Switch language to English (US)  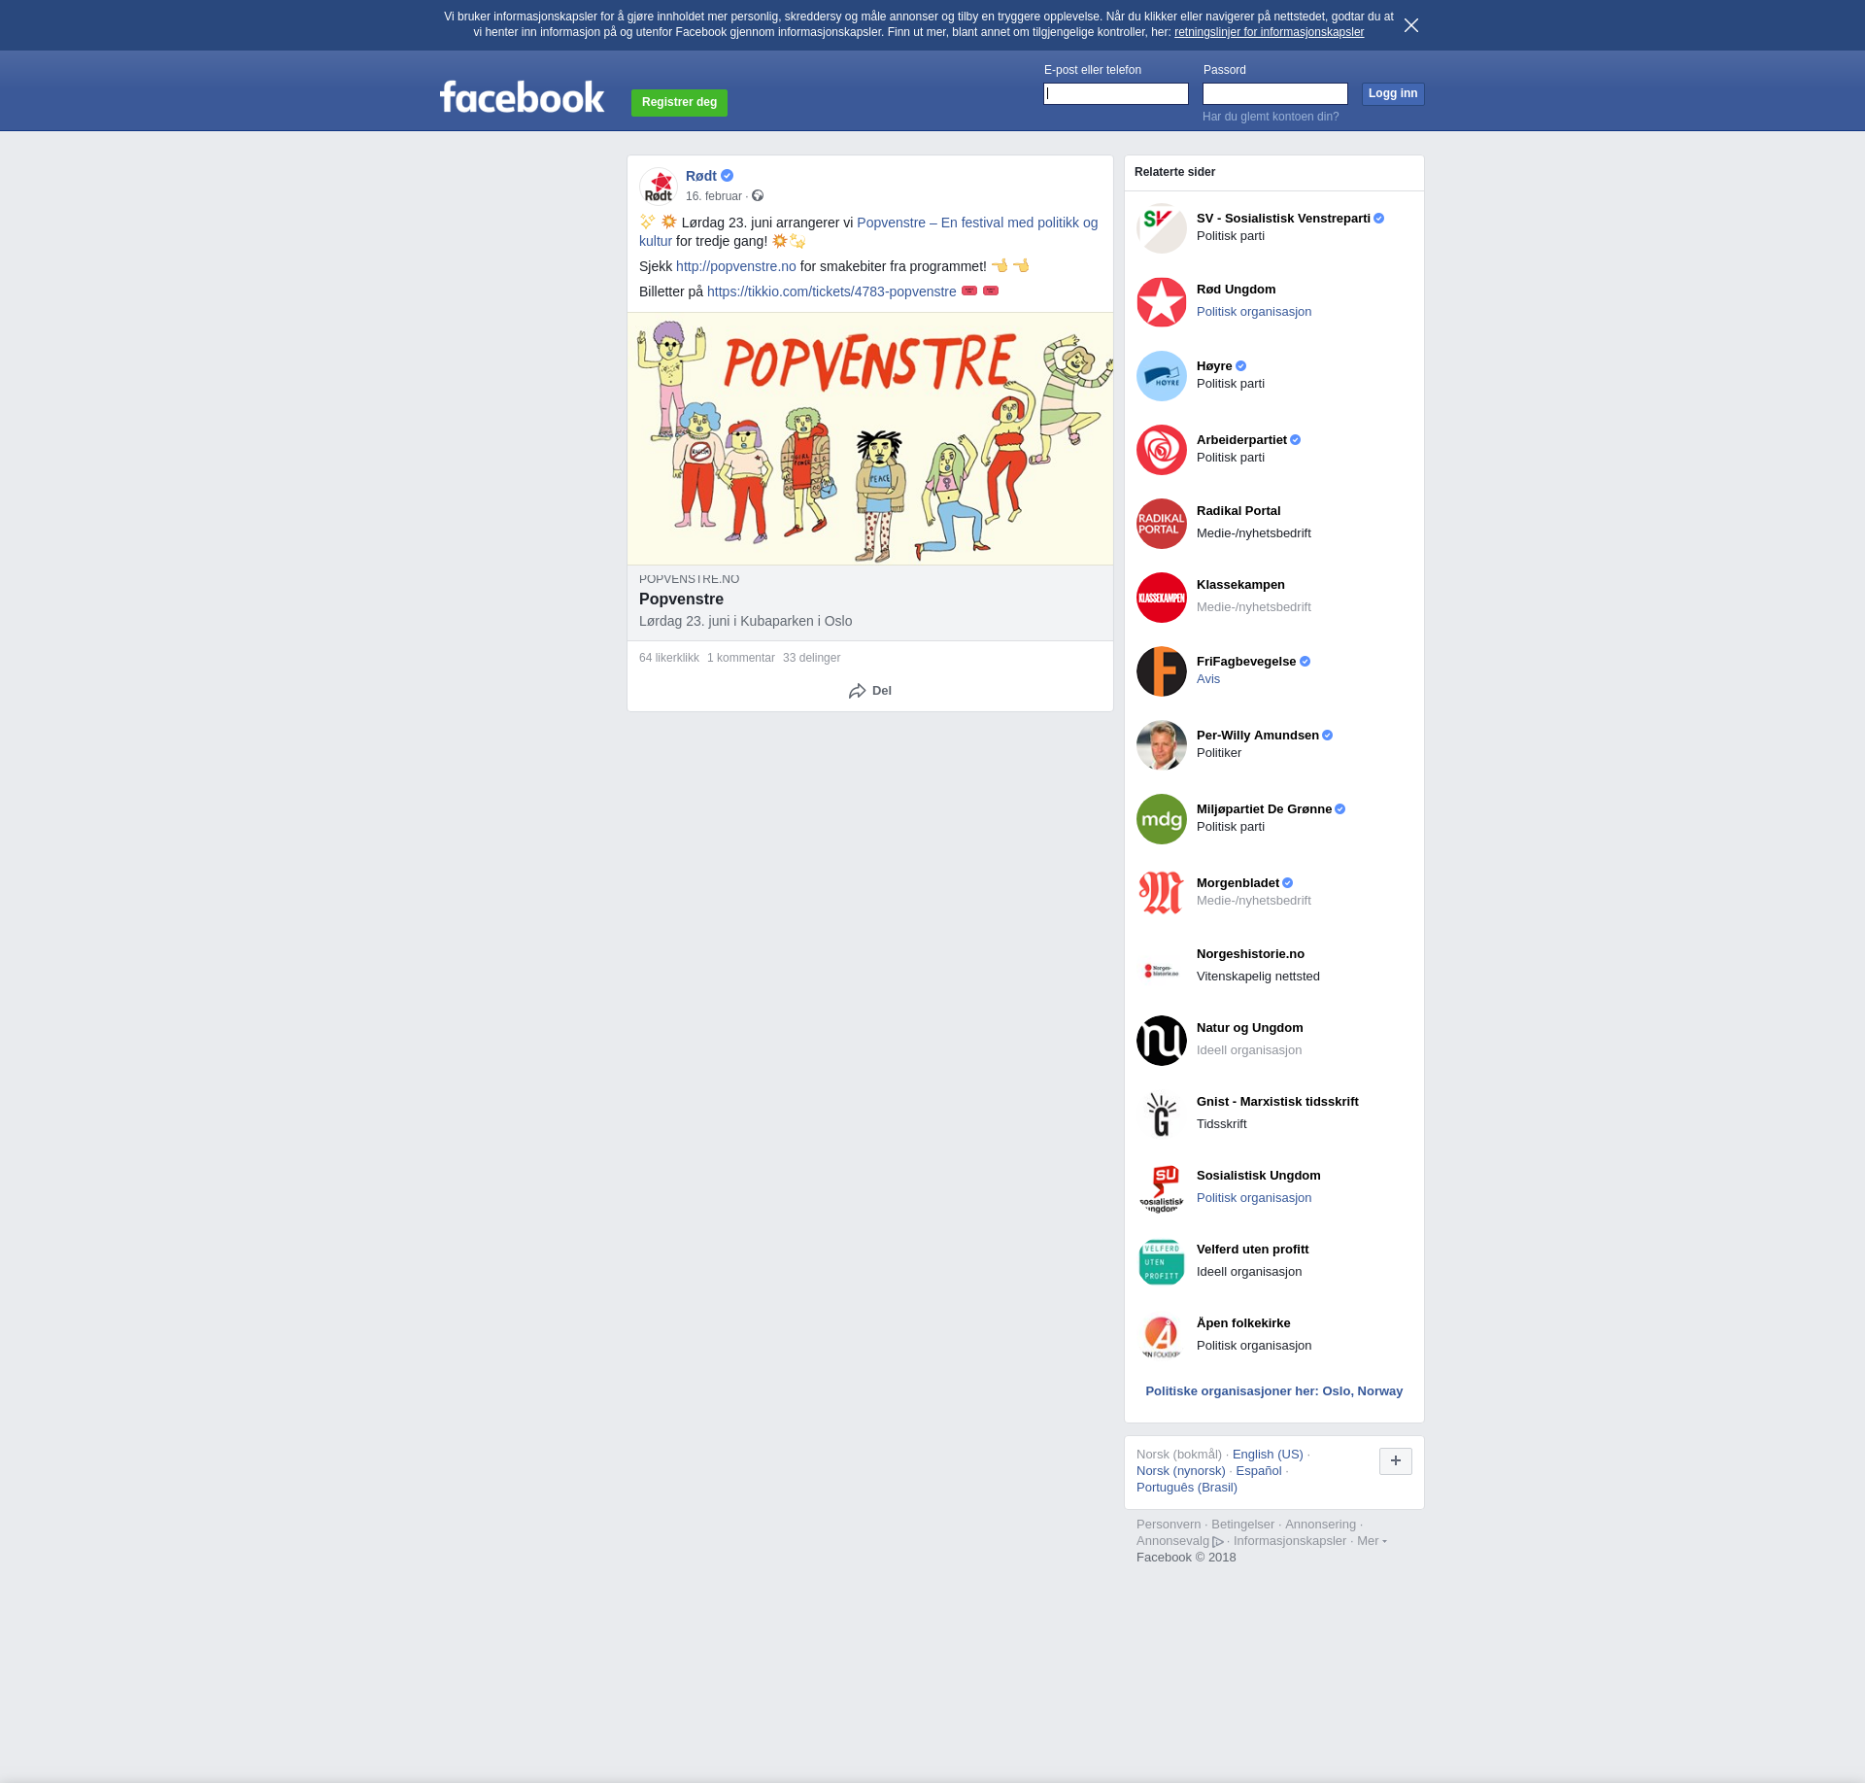click(x=1268, y=1455)
